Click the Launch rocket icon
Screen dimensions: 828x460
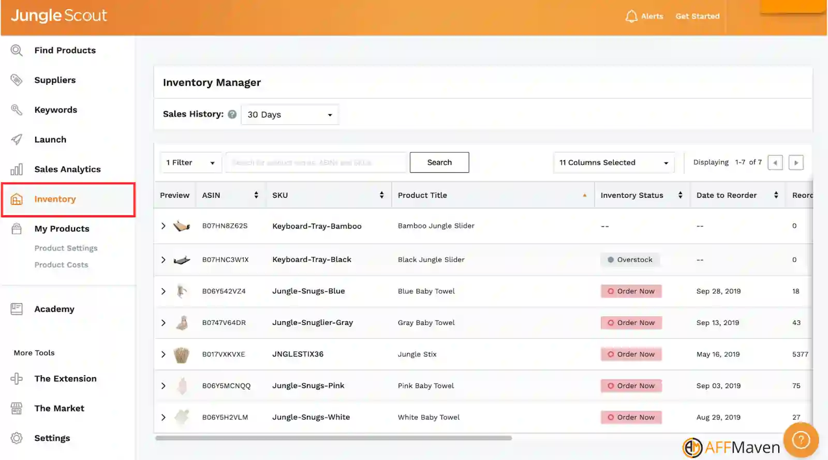point(17,139)
